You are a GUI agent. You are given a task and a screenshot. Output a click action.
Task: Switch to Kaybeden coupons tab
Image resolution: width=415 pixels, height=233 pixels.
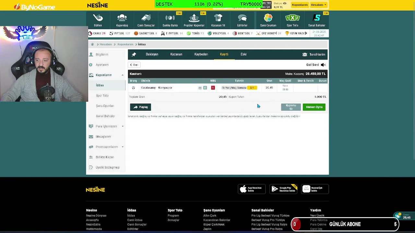(201, 54)
